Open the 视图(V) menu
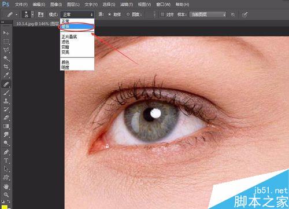289x209 pixels. click(x=144, y=4)
